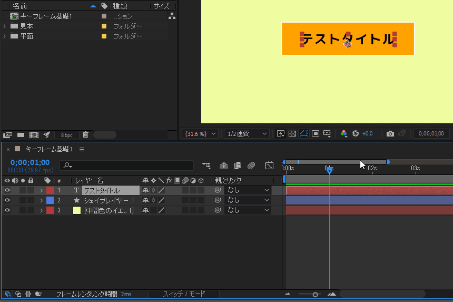Expand or collapse layer switches pane

click(x=8, y=294)
